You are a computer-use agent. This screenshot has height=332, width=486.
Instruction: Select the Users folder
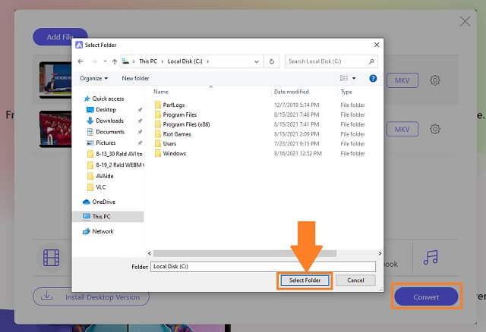pos(166,143)
